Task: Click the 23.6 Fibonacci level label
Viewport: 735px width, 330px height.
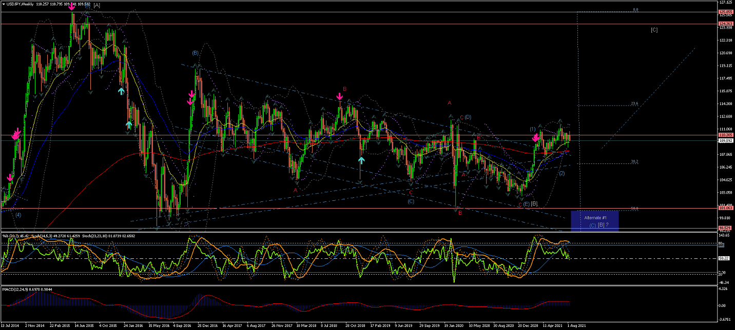Action: (x=634, y=104)
